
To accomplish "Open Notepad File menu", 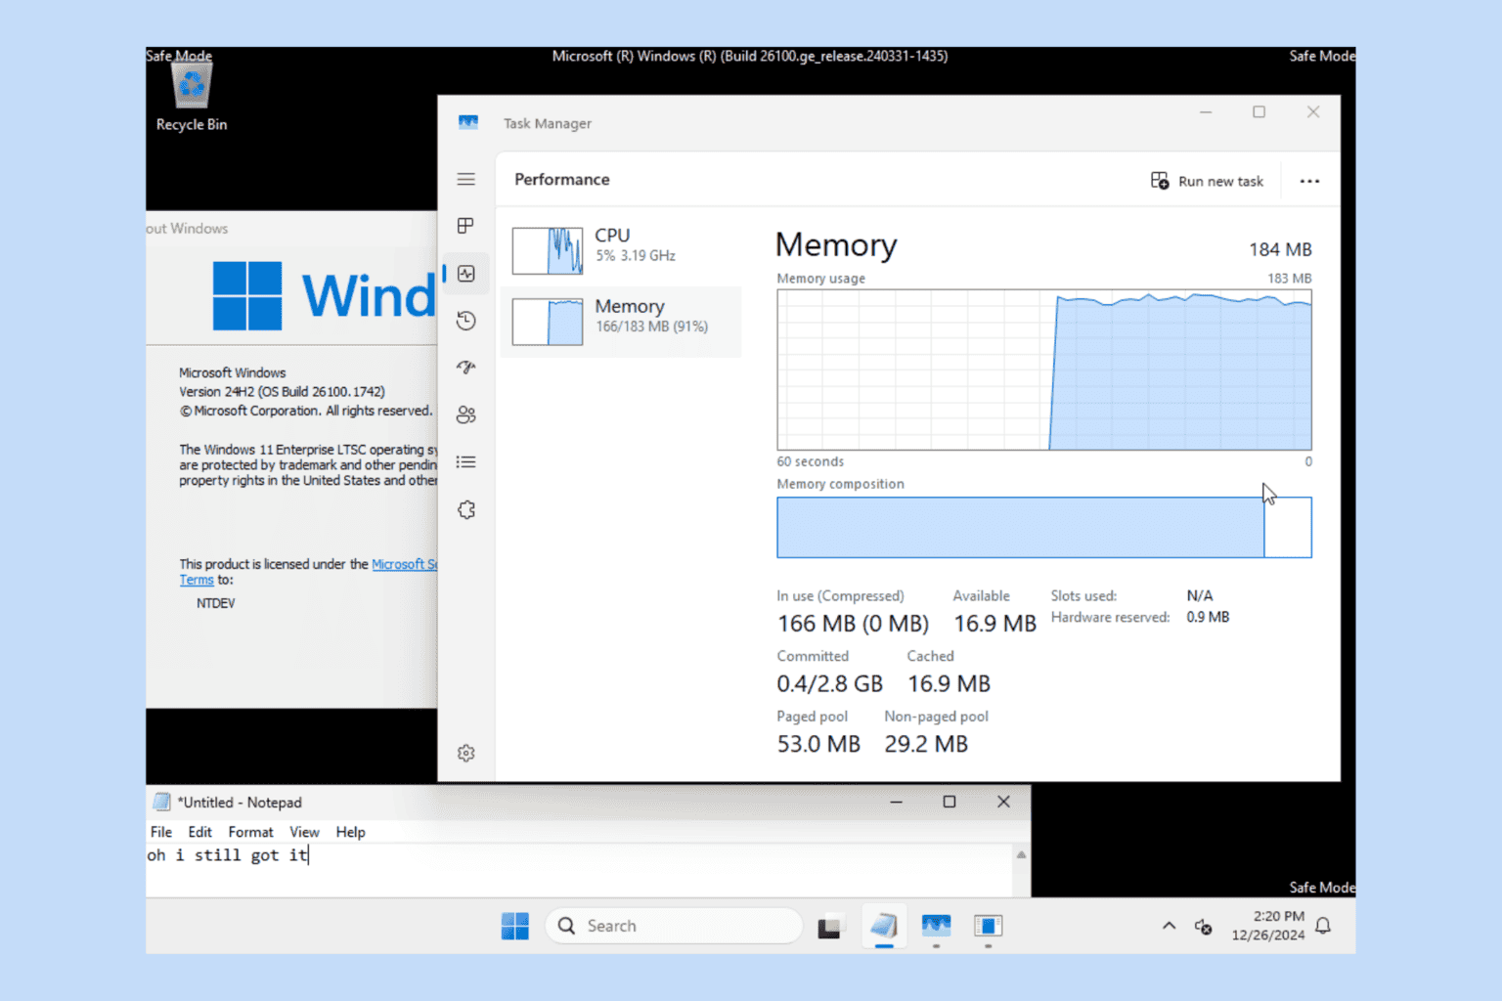I will point(161,832).
